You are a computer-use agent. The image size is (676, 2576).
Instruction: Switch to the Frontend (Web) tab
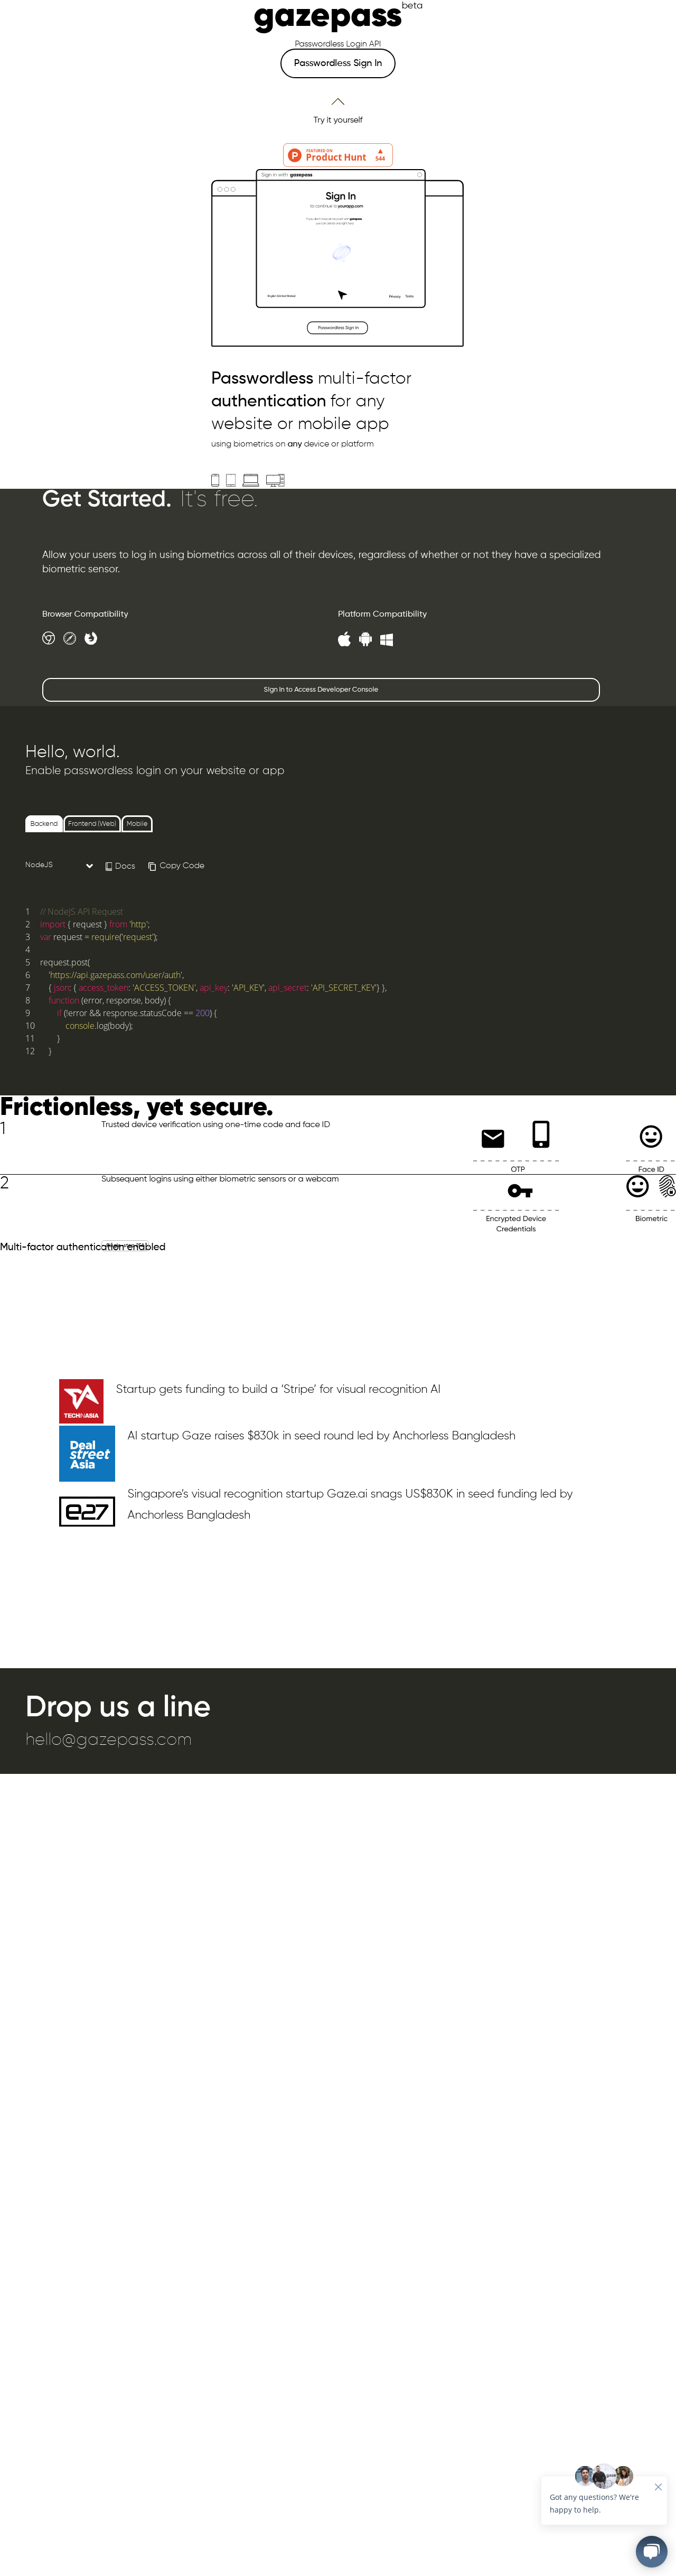click(92, 824)
